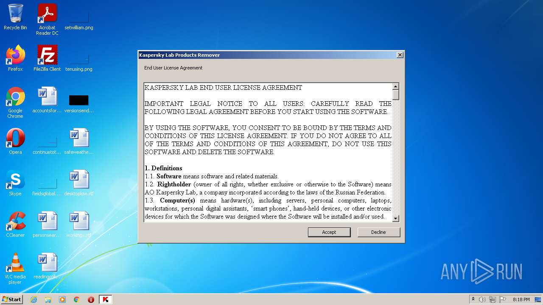Select the workingx.rtf document icon

tap(79, 225)
